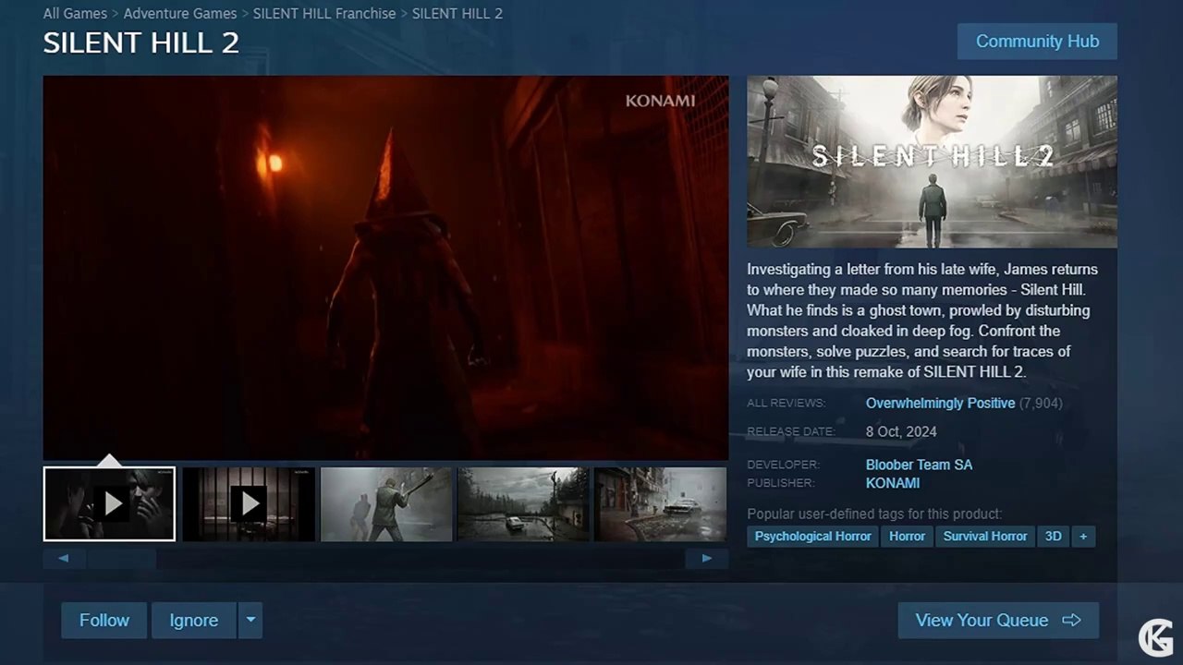
Task: Select the Psychological Horror tag
Action: [x=813, y=537]
